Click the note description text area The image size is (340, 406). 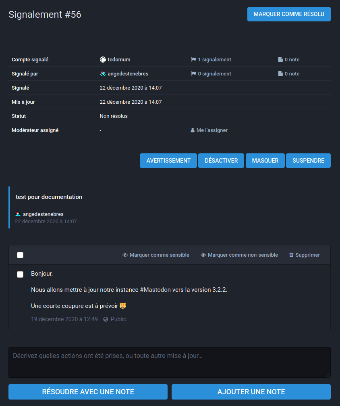[169, 362]
